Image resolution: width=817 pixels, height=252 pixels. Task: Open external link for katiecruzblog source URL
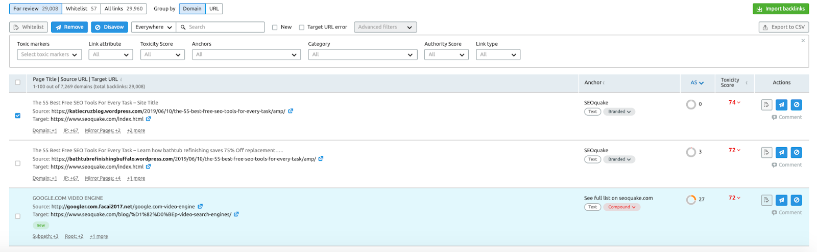(291, 111)
